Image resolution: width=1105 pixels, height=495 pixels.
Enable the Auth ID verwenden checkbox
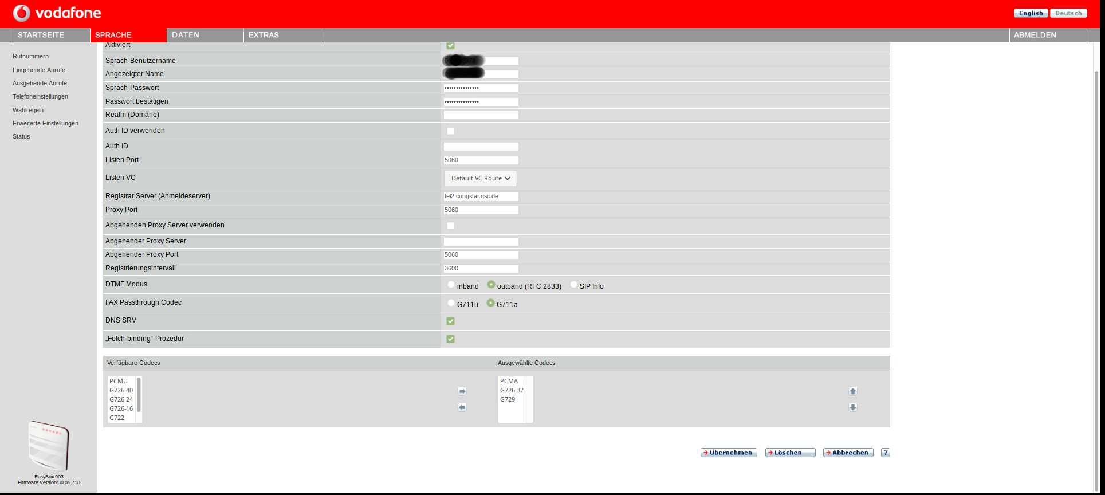[x=450, y=131]
